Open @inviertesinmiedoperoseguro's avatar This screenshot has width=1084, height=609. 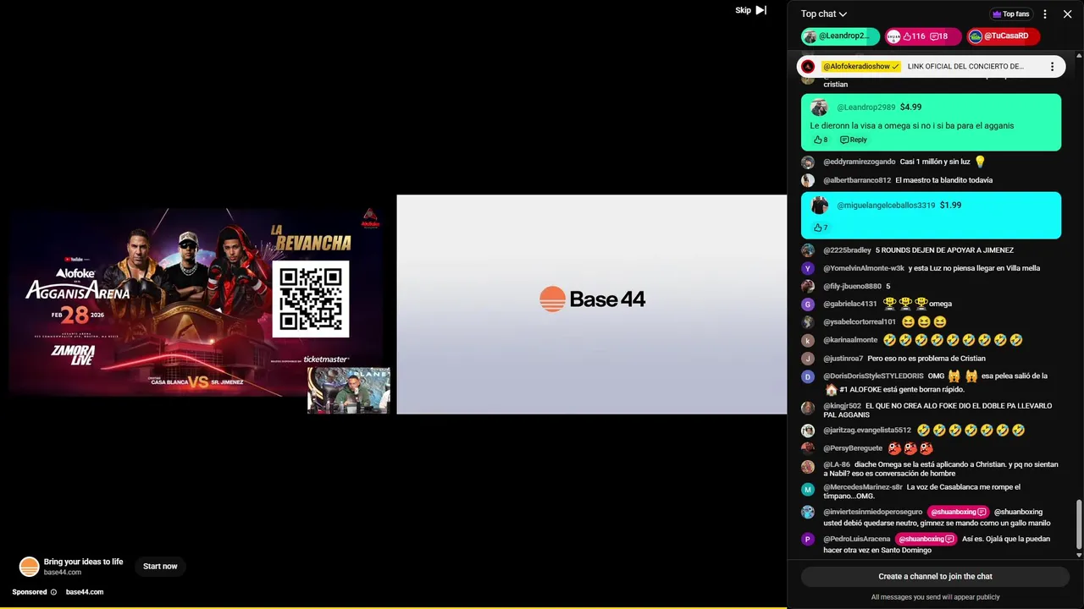[808, 513]
